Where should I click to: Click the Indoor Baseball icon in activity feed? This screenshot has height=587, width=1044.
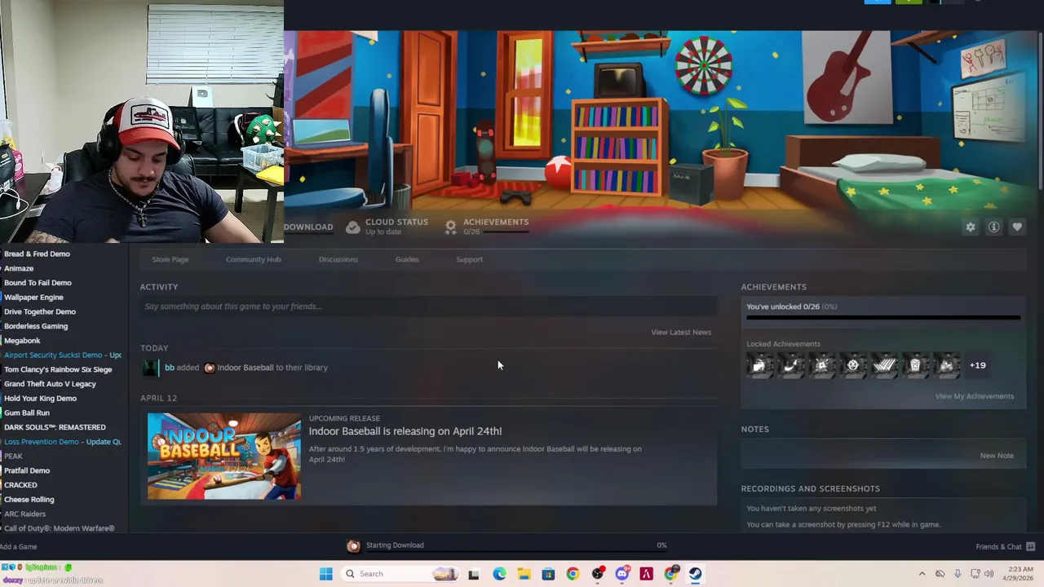[x=210, y=368]
